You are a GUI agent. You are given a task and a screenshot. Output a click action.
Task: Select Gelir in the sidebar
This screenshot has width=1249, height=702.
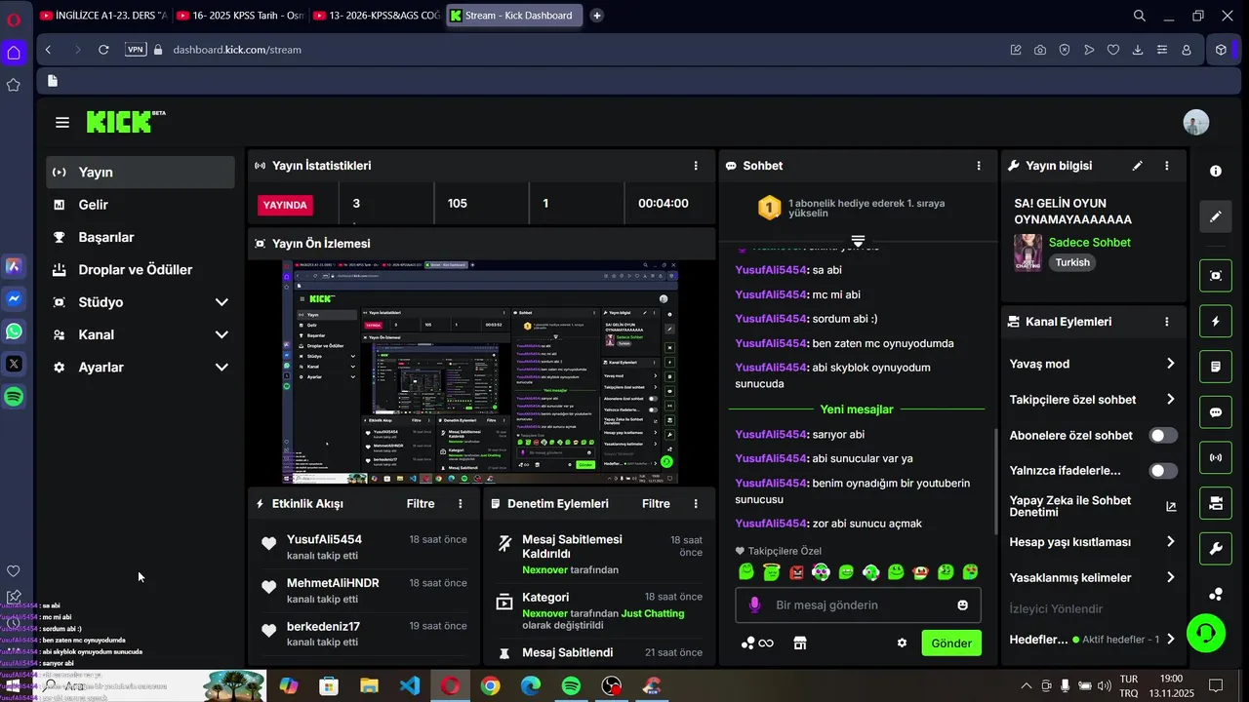(x=141, y=205)
